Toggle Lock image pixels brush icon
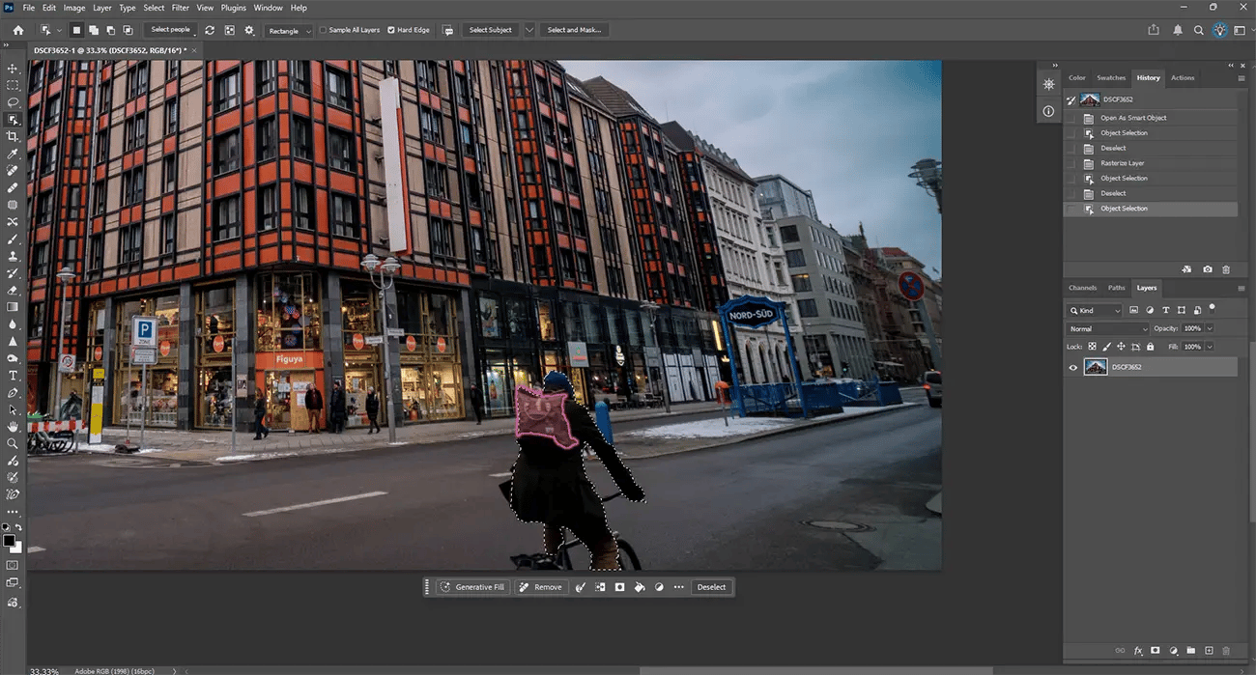 [x=1107, y=346]
